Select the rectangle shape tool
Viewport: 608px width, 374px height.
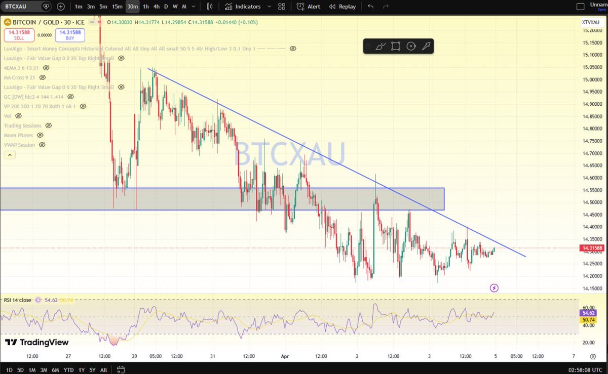coord(396,46)
